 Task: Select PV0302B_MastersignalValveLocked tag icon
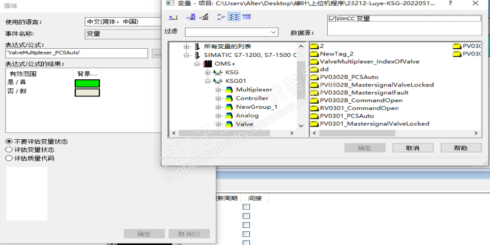pyautogui.click(x=314, y=85)
